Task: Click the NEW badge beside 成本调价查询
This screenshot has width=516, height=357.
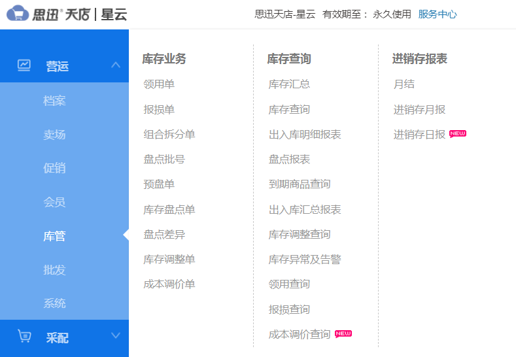Action: 343,333
